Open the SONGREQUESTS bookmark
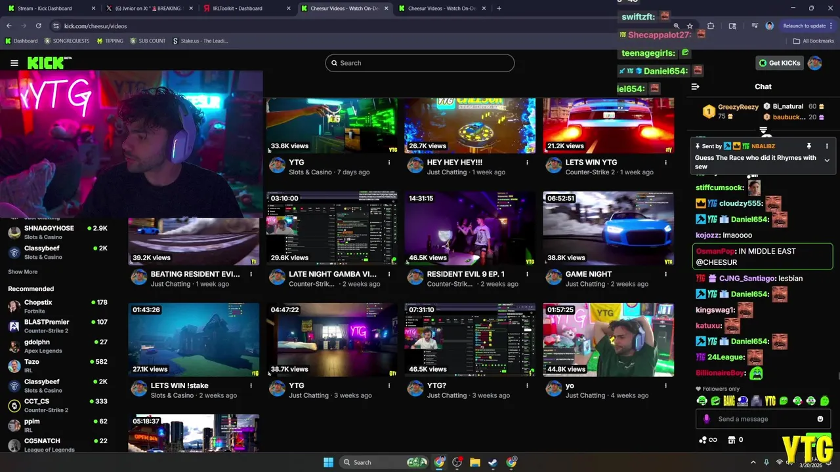The image size is (840, 472). click(x=66, y=41)
